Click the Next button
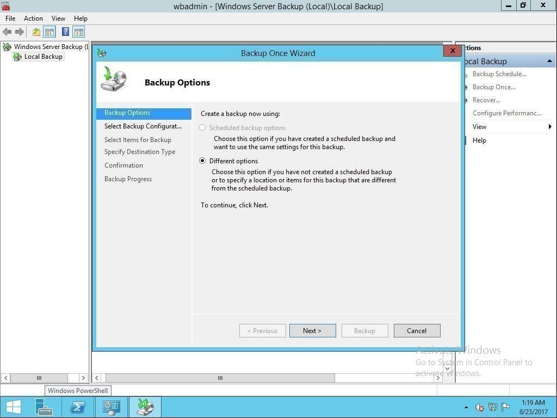Screen dimensions: 557x418 click(x=313, y=330)
